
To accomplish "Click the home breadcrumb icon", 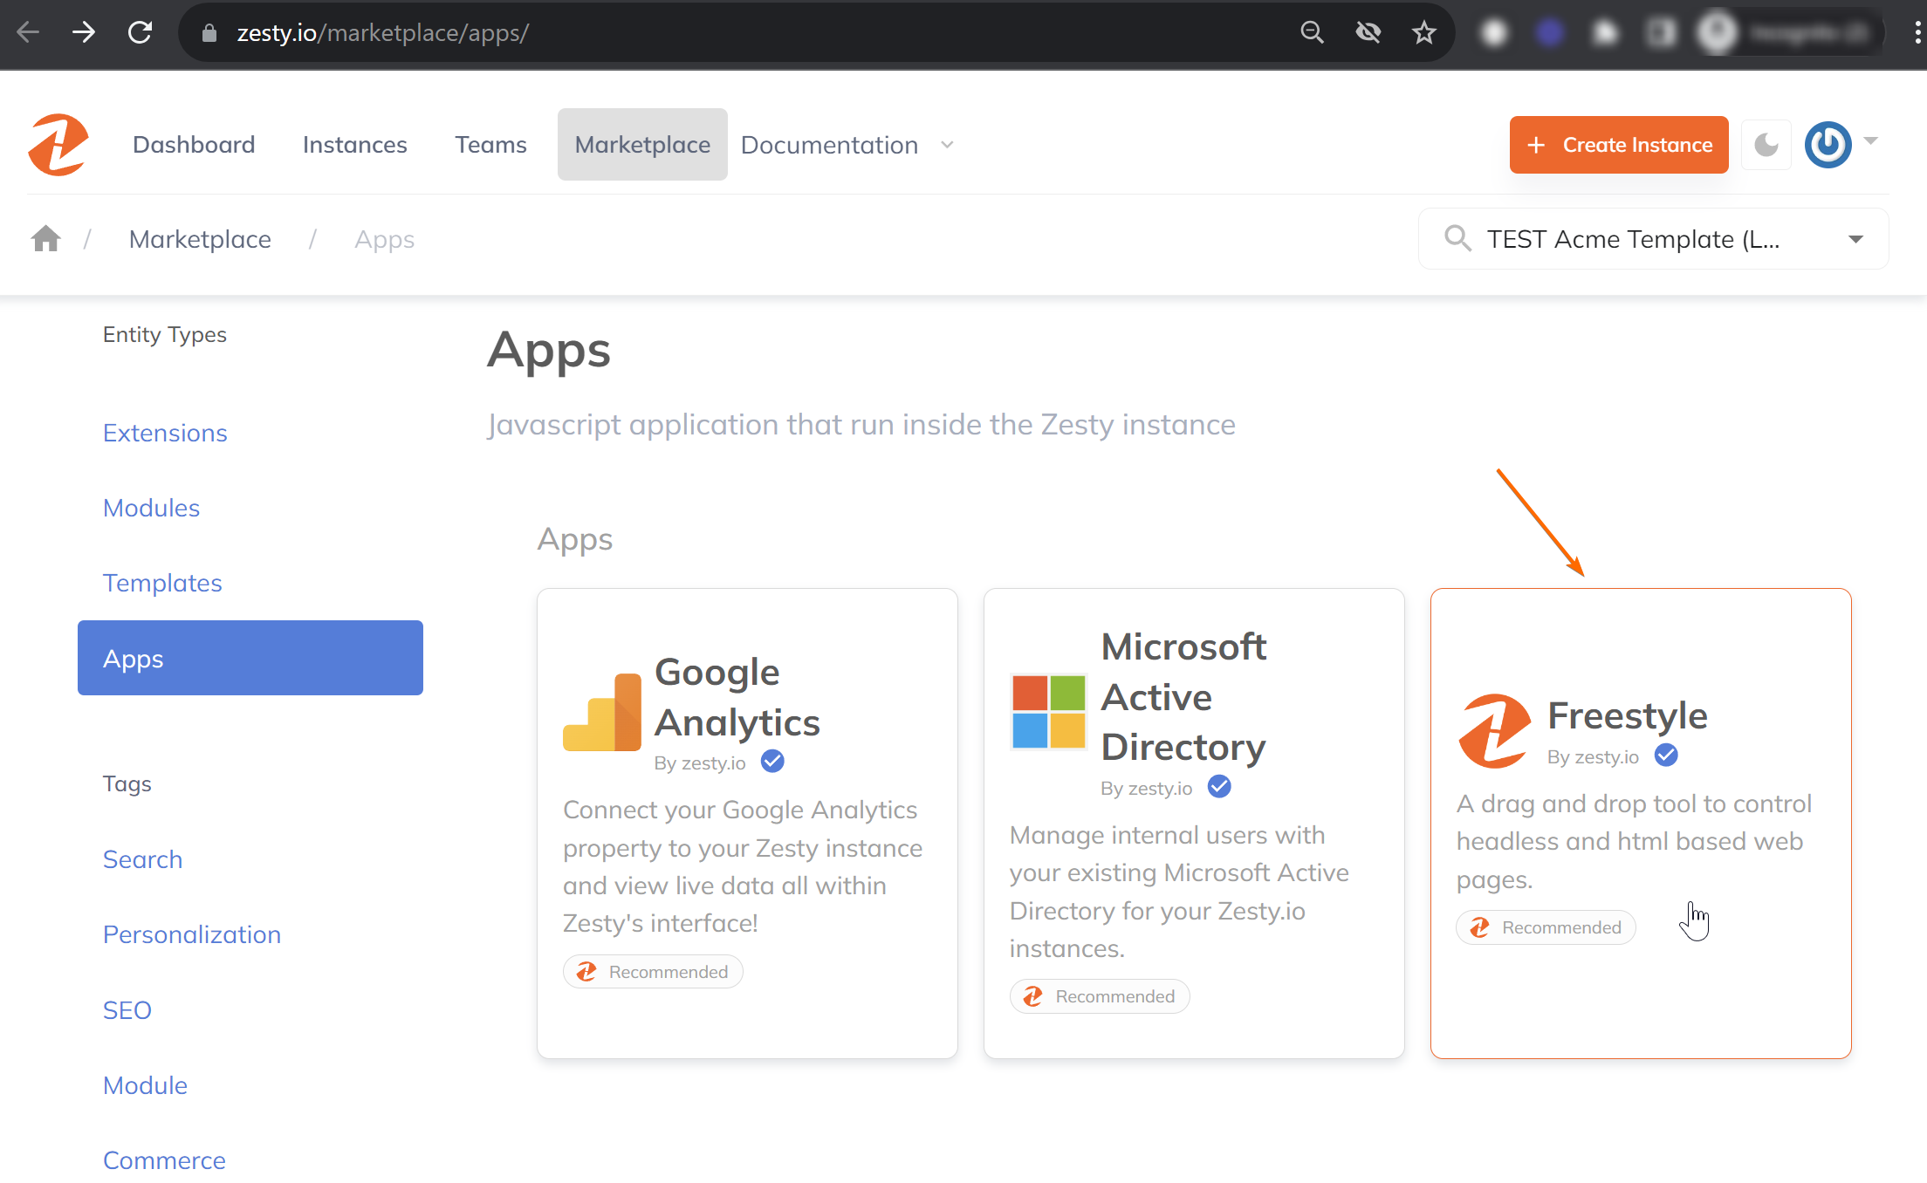I will tap(45, 238).
